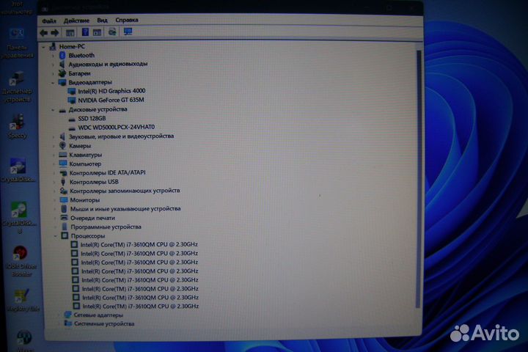
Task: Click the Батареи battery icon
Action: click(x=62, y=73)
